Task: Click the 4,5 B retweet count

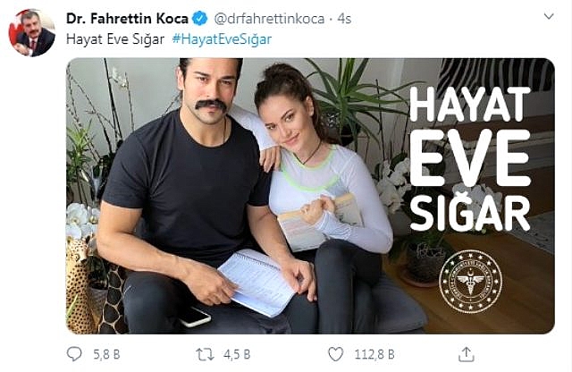Action: [235, 354]
